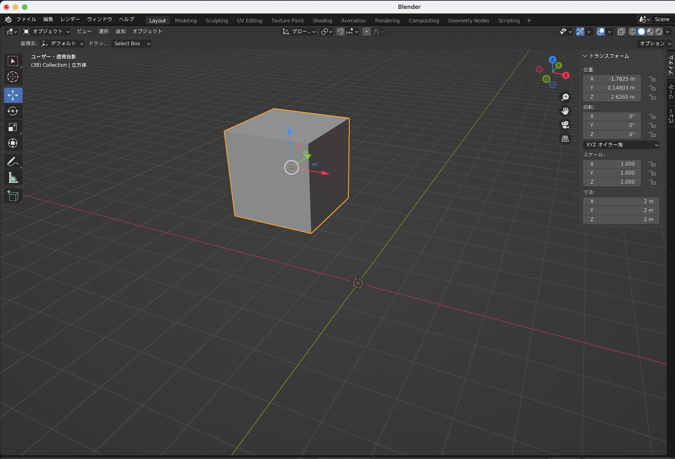Open the Render menu

pos(70,19)
